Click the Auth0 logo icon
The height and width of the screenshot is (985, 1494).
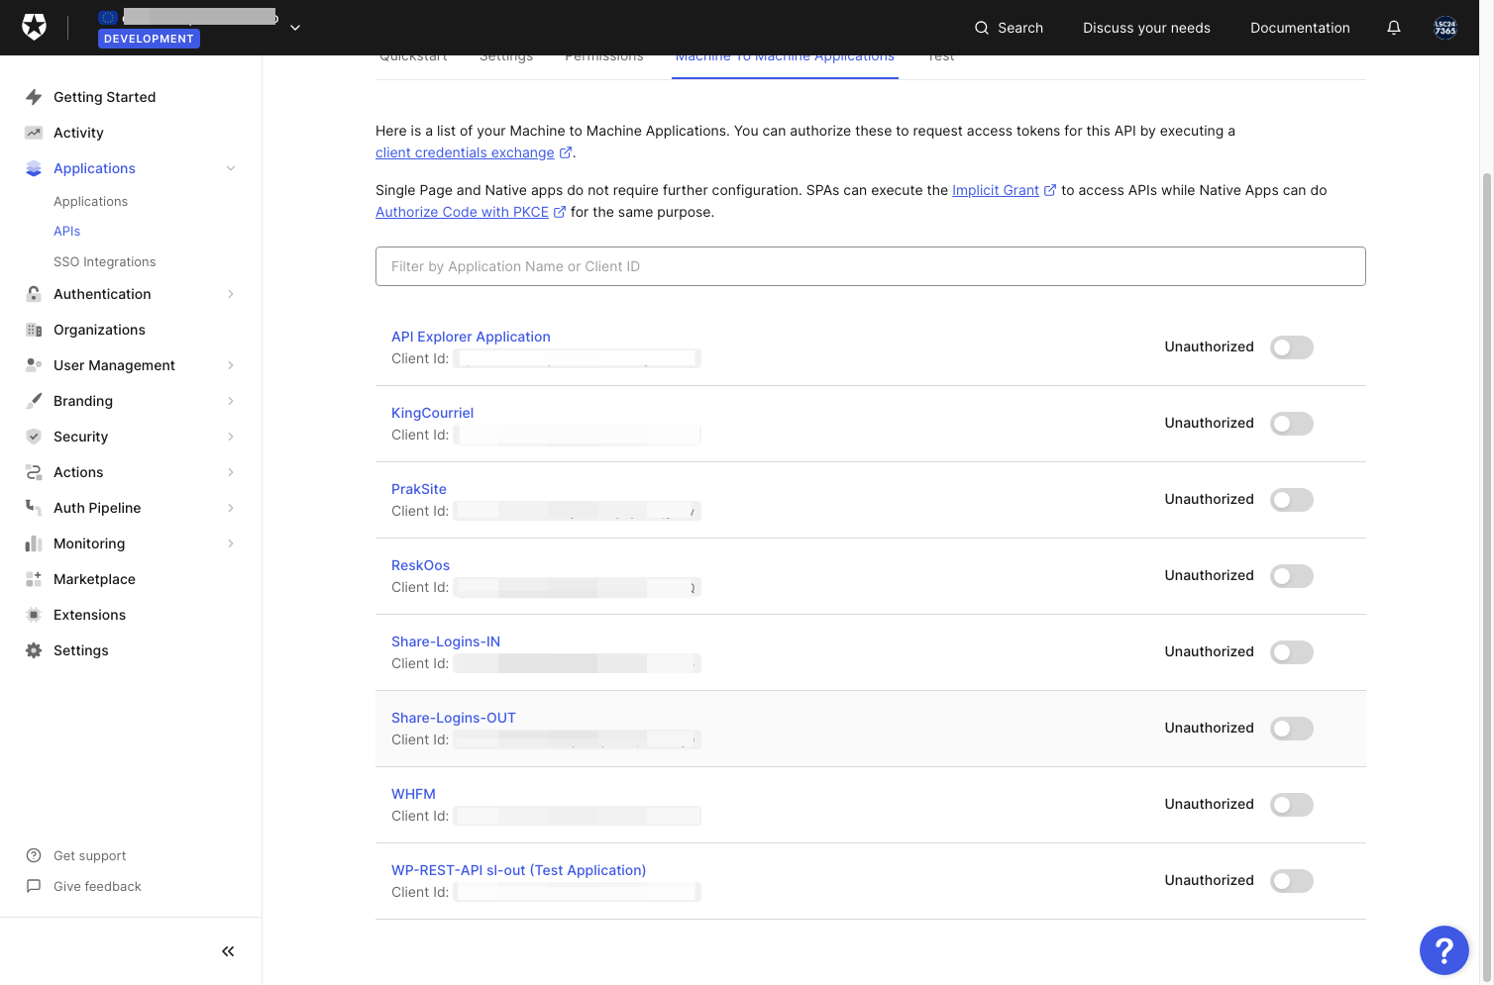35,28
